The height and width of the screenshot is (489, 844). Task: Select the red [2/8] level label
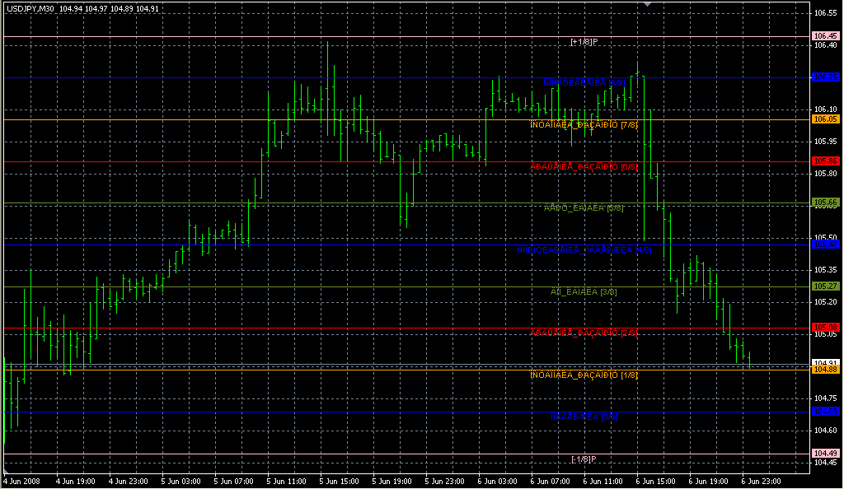584,333
